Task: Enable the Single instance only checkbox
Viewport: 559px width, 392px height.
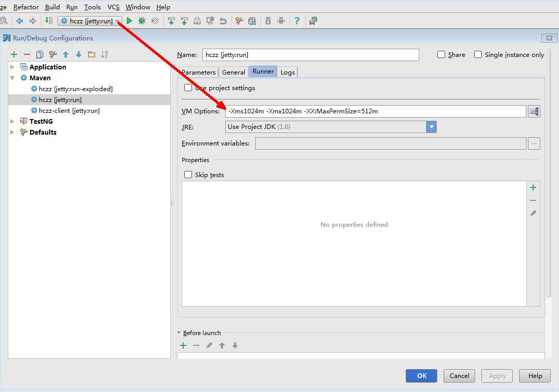Action: (478, 54)
